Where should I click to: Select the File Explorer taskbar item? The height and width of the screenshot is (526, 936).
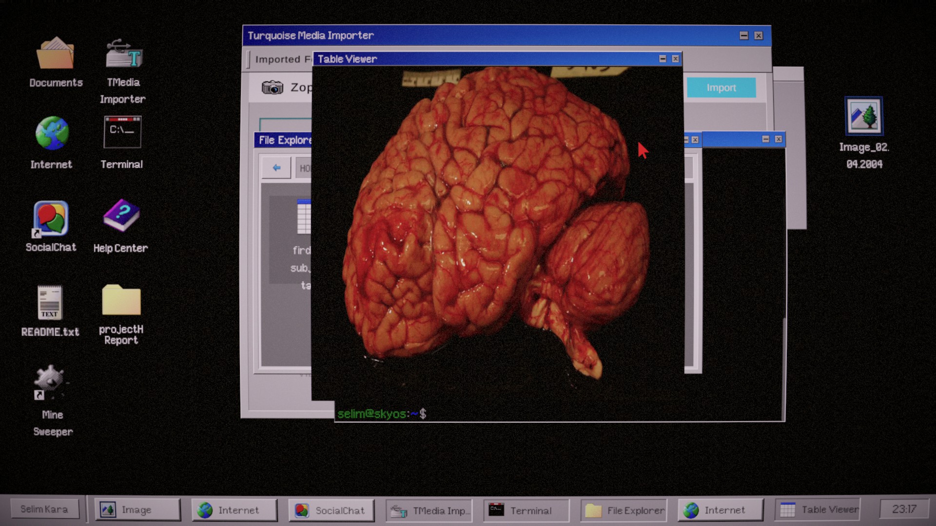[624, 510]
